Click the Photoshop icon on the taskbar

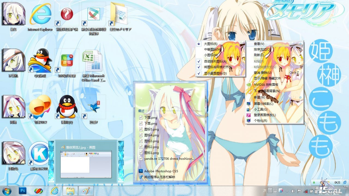23,191
